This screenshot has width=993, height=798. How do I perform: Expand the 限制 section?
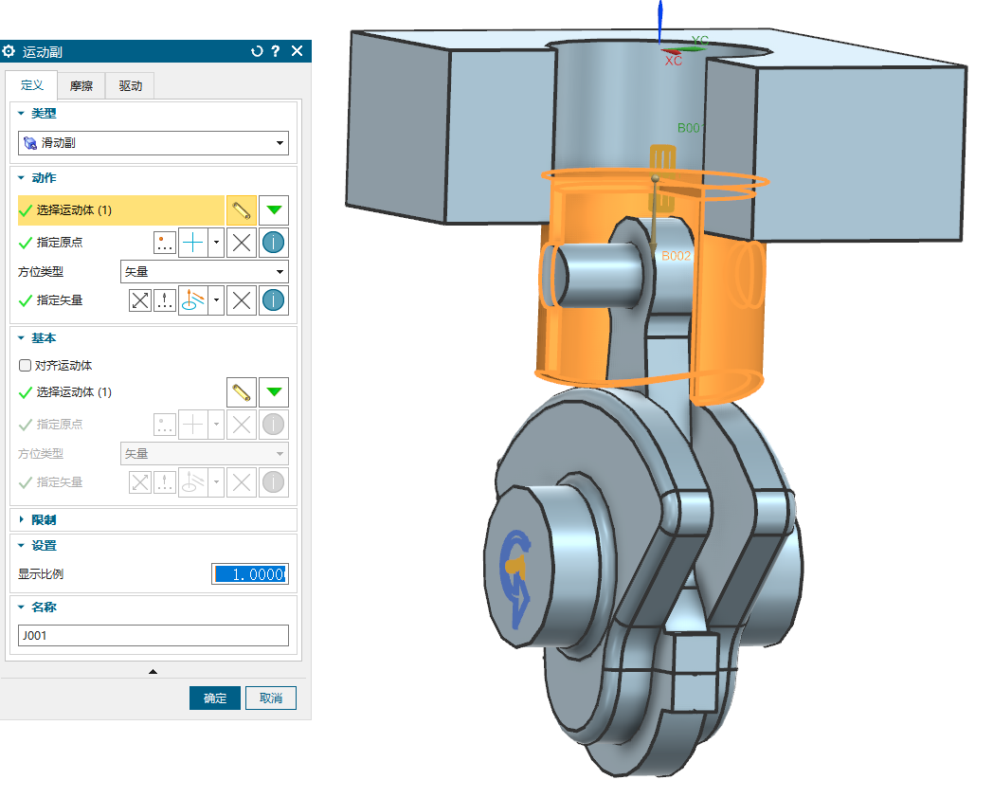click(22, 520)
